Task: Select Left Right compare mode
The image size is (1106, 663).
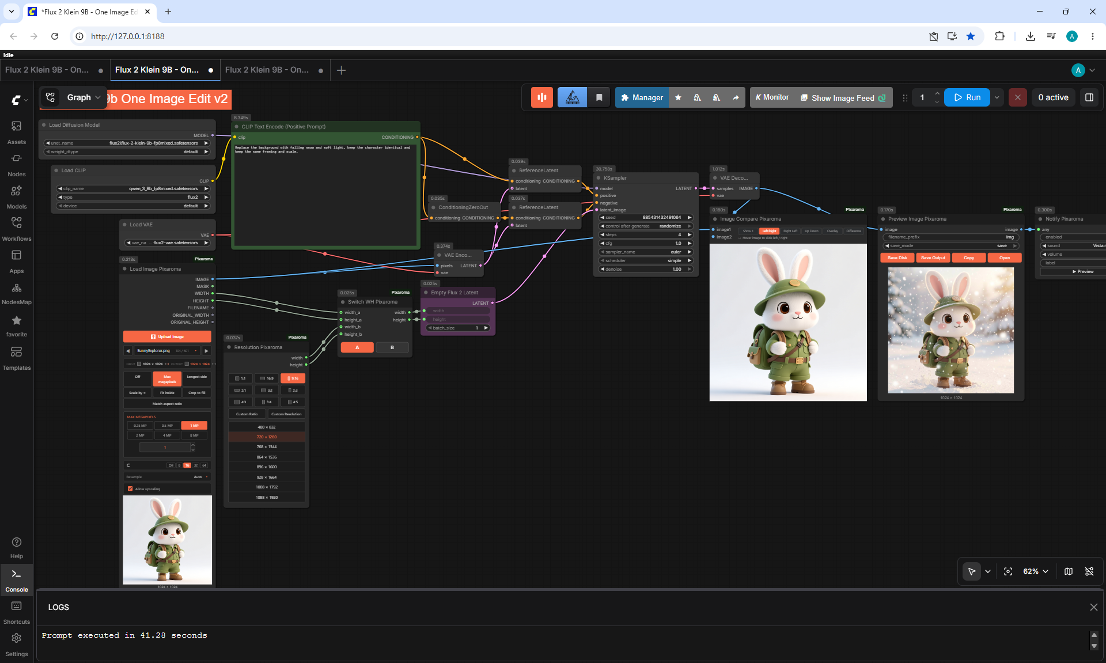Action: (x=769, y=231)
